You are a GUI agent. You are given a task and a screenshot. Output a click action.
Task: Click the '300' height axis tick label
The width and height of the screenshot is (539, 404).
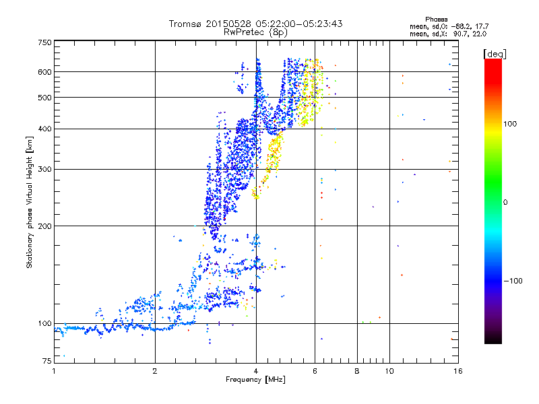(44, 170)
